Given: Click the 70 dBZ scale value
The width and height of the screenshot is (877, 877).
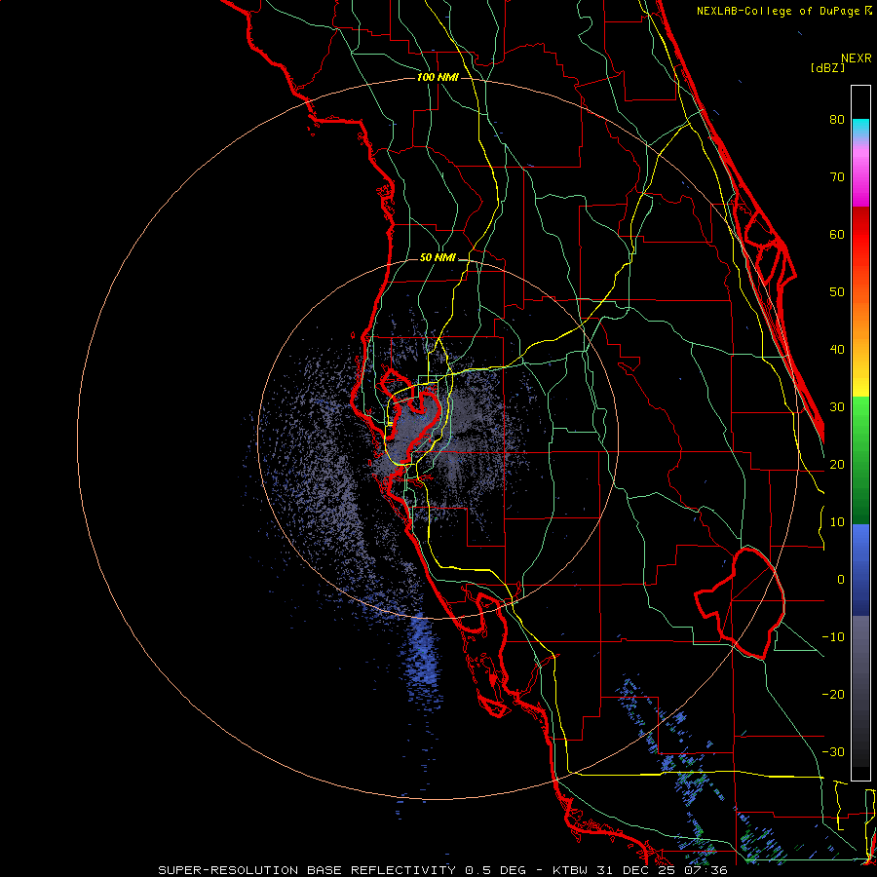Looking at the screenshot, I should (837, 176).
